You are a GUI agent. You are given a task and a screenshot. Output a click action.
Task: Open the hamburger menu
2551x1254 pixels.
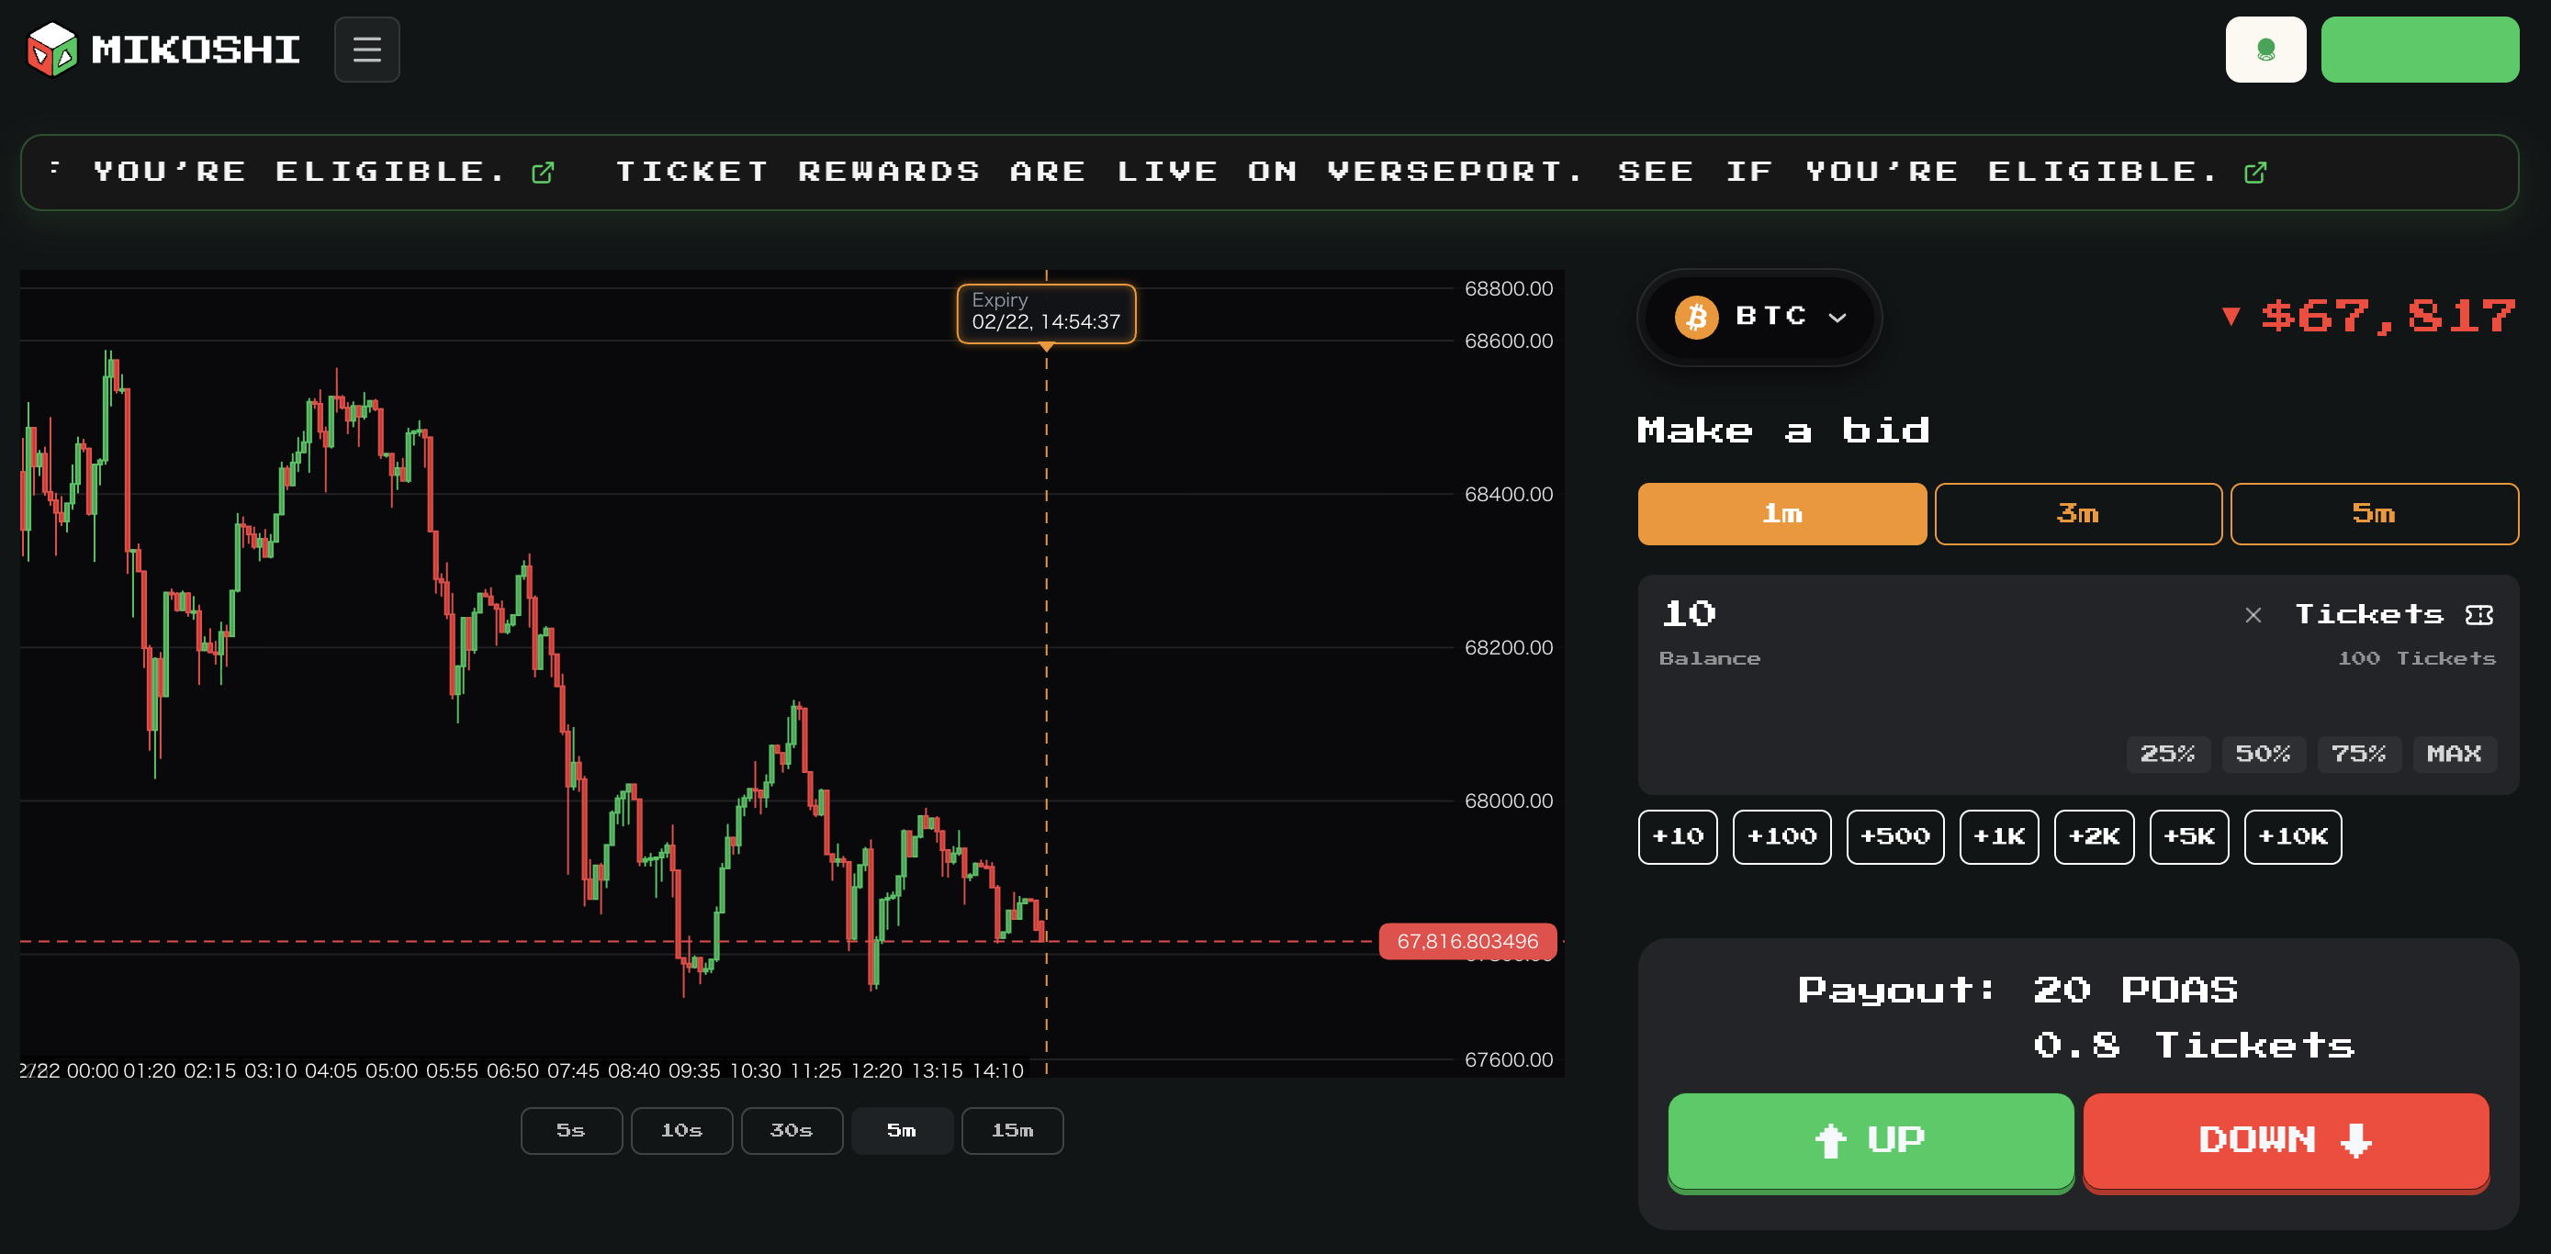click(x=366, y=50)
